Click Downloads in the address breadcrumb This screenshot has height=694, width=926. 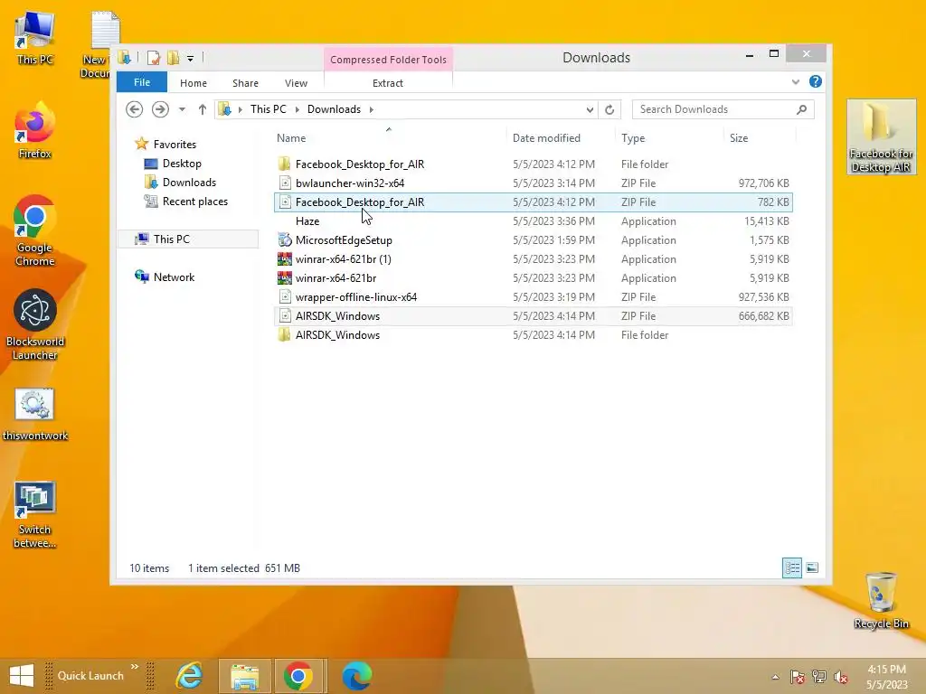click(334, 109)
